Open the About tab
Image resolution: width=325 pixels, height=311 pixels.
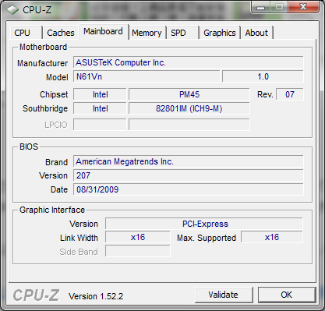[x=256, y=33]
